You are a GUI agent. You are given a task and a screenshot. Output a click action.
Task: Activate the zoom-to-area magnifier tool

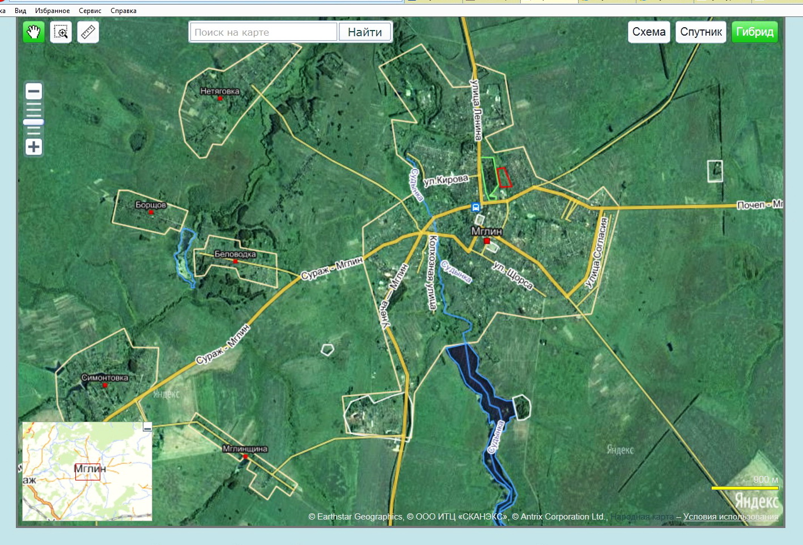(61, 32)
